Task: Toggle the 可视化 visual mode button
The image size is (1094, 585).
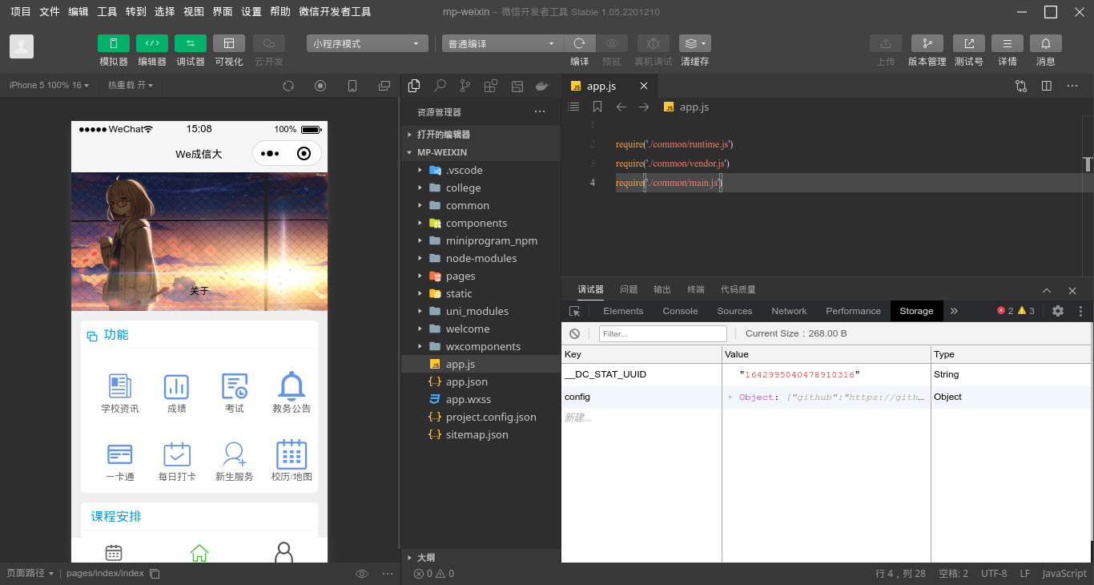Action: tap(229, 43)
